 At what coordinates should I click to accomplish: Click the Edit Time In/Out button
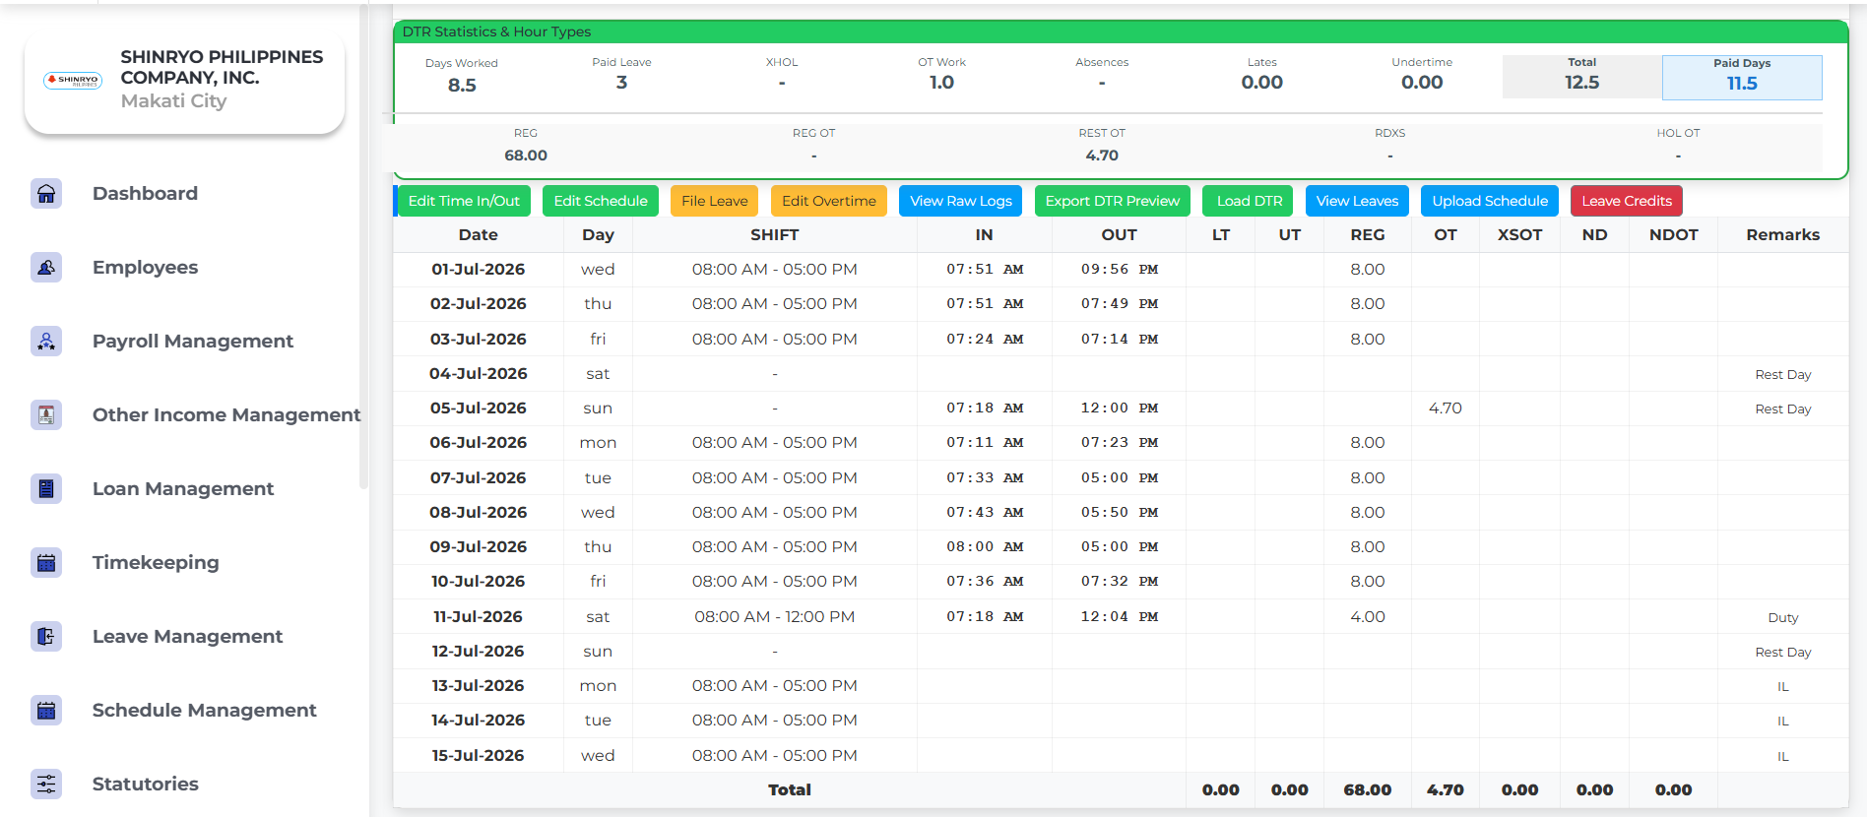click(464, 201)
